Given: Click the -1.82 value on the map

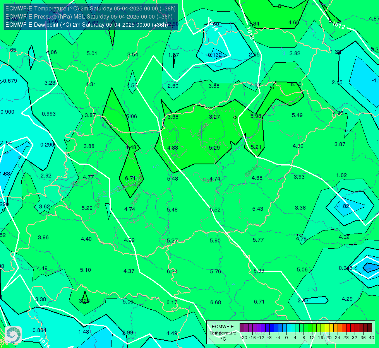Looking at the screenshot, I should click(x=343, y=206).
